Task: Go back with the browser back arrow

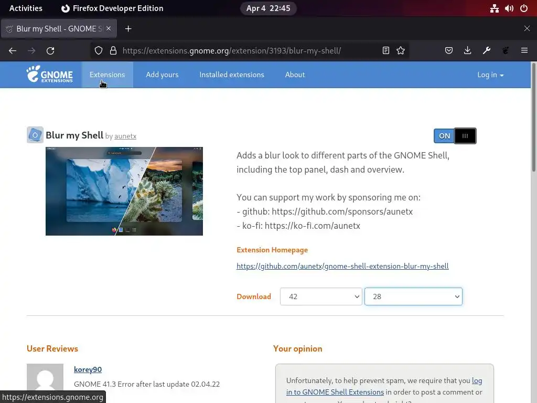Action: tap(13, 51)
